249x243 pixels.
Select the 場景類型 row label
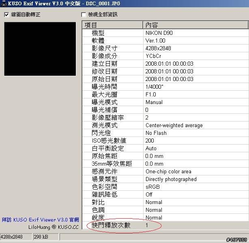click(x=104, y=179)
